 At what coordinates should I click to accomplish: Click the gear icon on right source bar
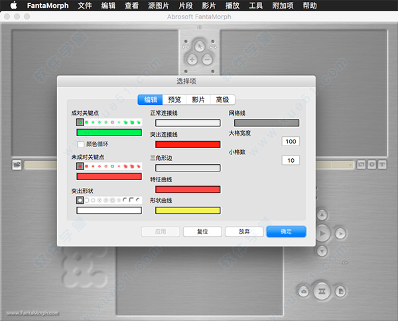372,165
